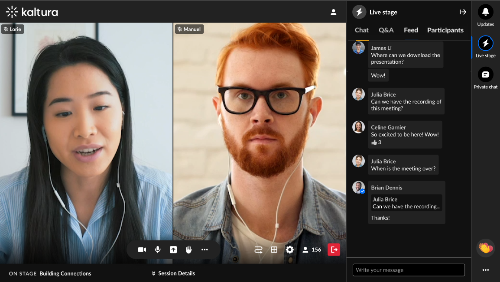Raise hand using the hand icon
Viewport: 500px width, 282px height.
189,250
